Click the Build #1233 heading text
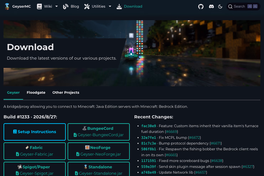Screen dimensions: 264x176 click(30, 117)
